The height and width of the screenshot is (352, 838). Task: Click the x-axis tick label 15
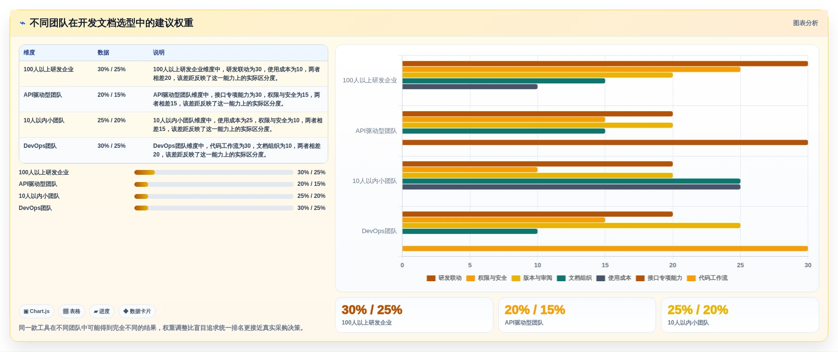[x=605, y=265]
